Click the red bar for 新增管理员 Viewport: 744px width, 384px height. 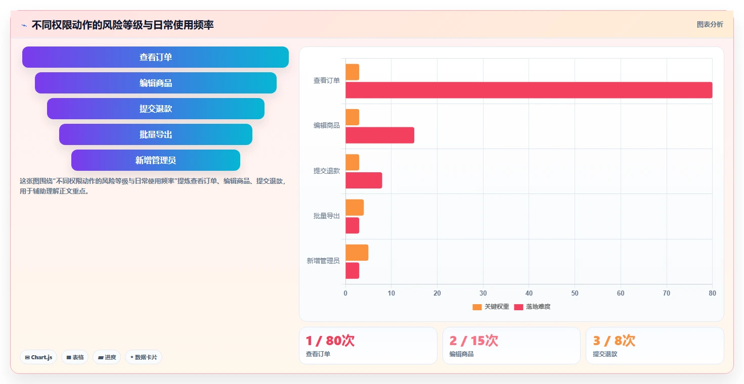pyautogui.click(x=352, y=271)
